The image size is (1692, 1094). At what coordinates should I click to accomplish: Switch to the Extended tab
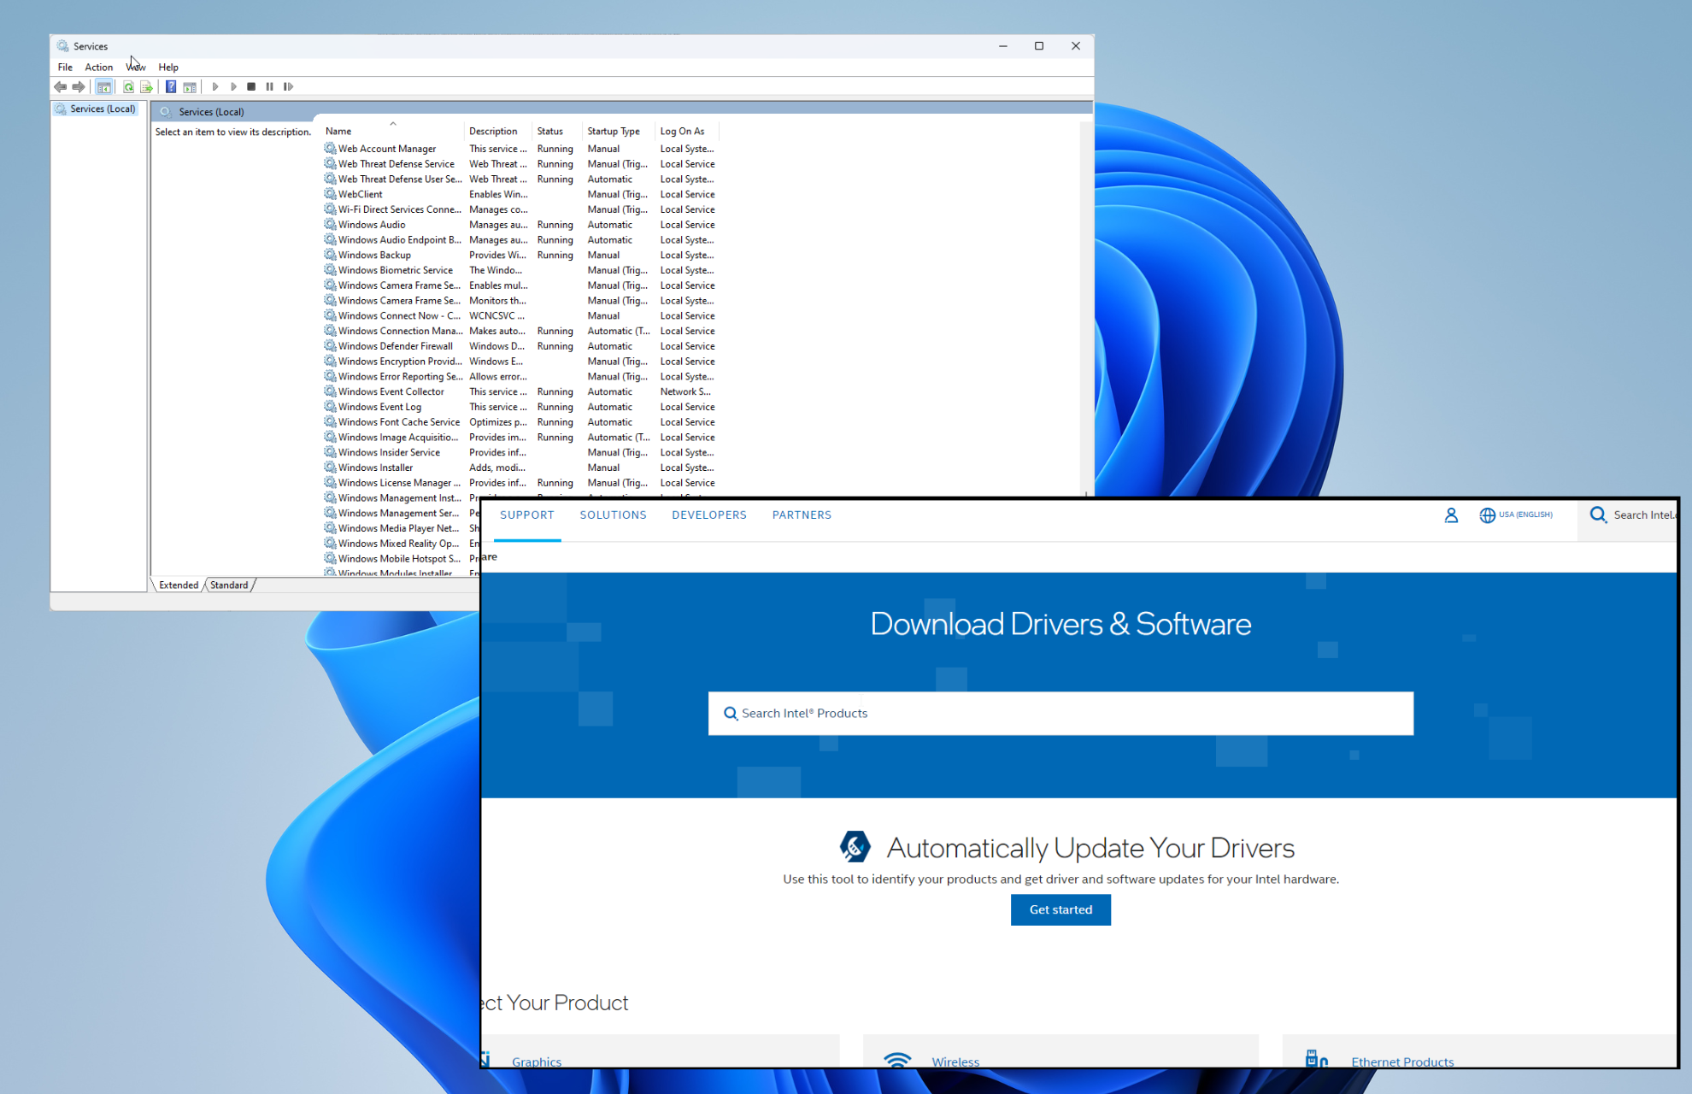coord(179,585)
